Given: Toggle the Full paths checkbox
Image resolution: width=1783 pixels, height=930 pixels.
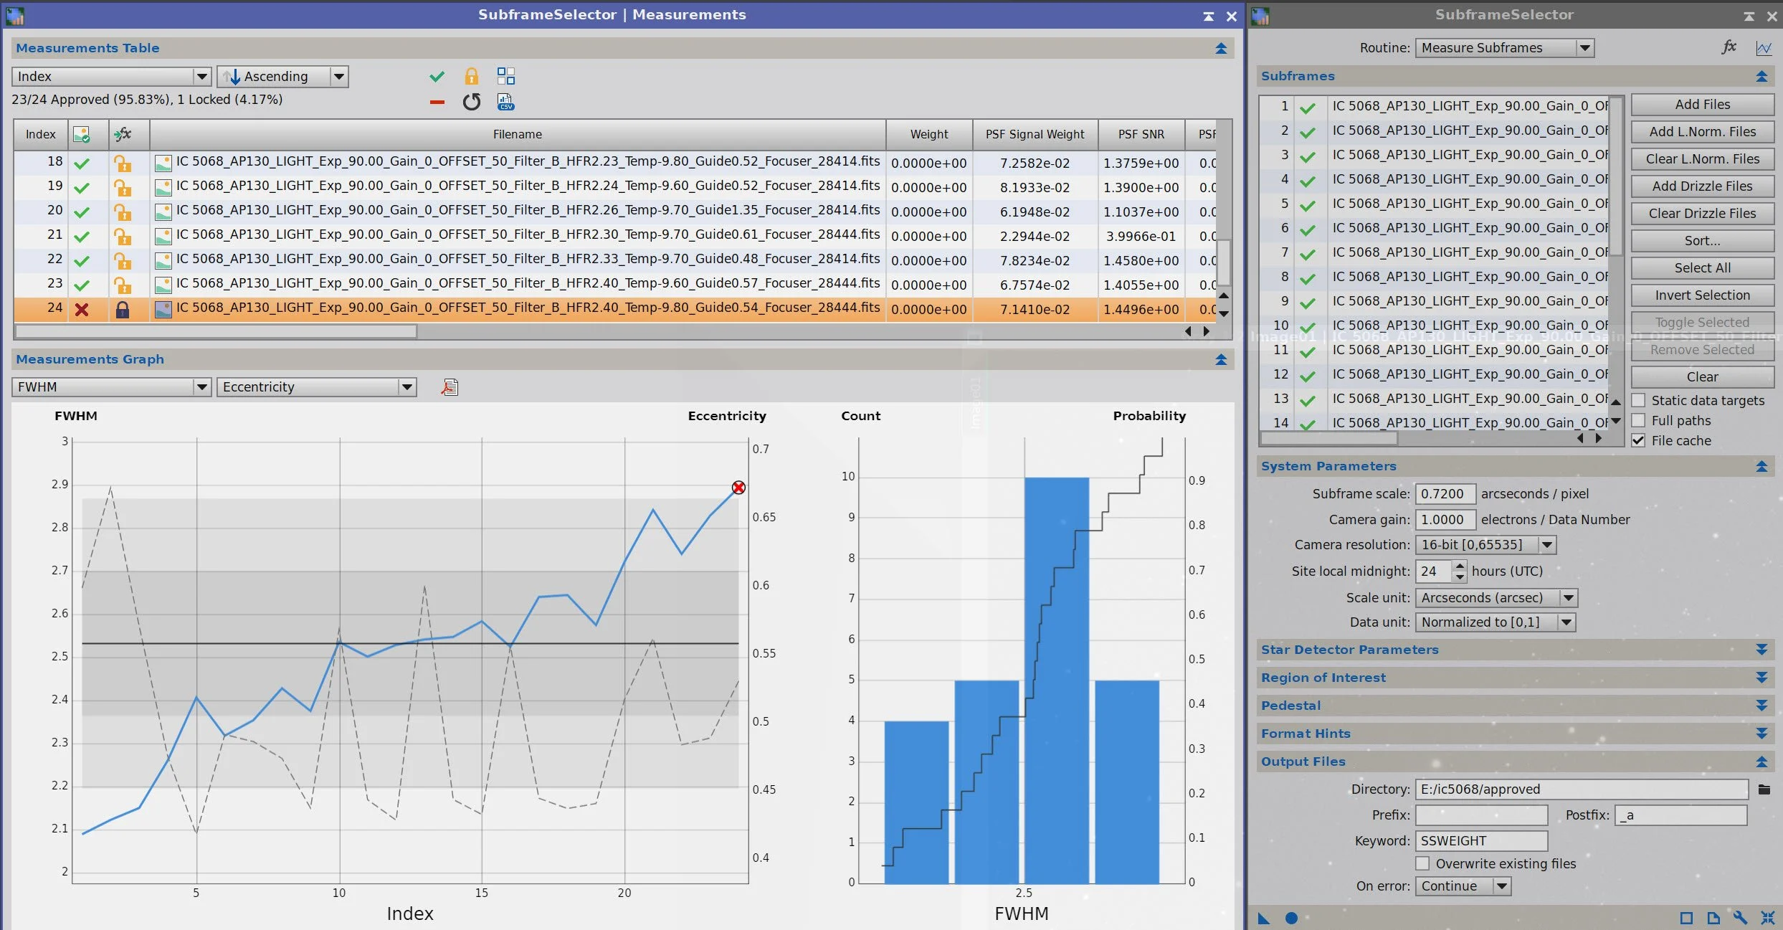Looking at the screenshot, I should click(x=1638, y=420).
